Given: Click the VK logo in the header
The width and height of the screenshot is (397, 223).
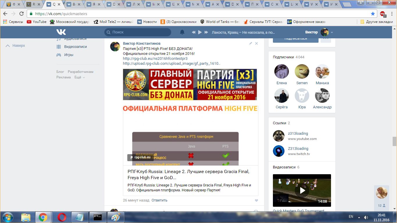Looking at the screenshot, I should (61, 32).
